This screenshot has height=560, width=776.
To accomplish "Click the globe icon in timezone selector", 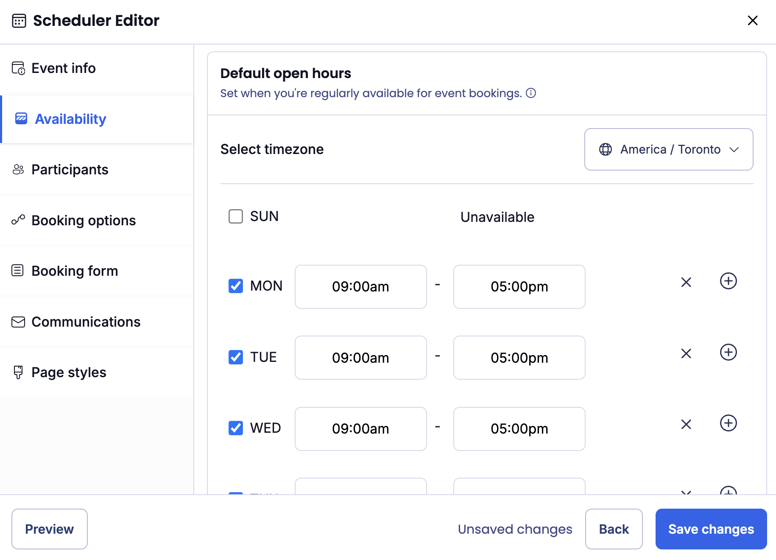I will (x=606, y=149).
